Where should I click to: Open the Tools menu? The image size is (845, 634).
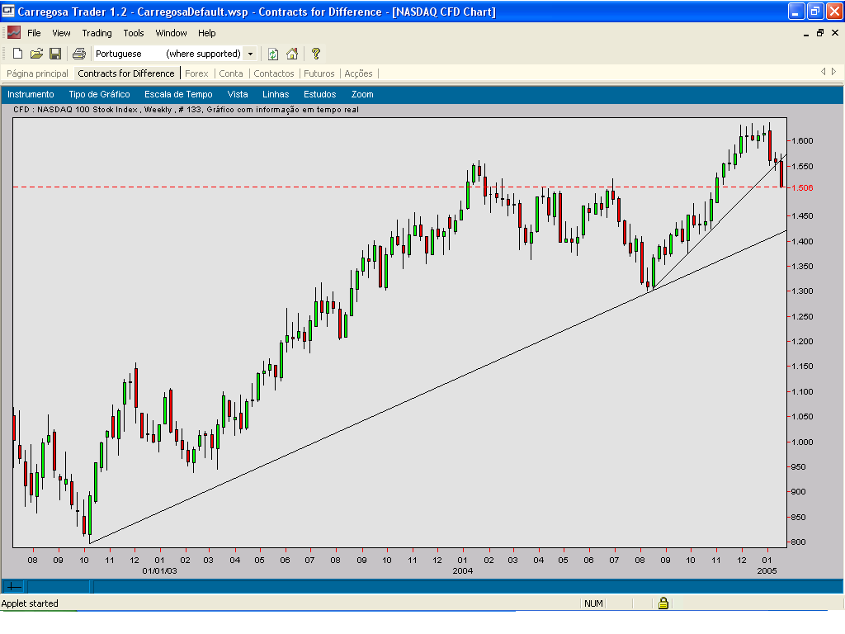point(134,33)
